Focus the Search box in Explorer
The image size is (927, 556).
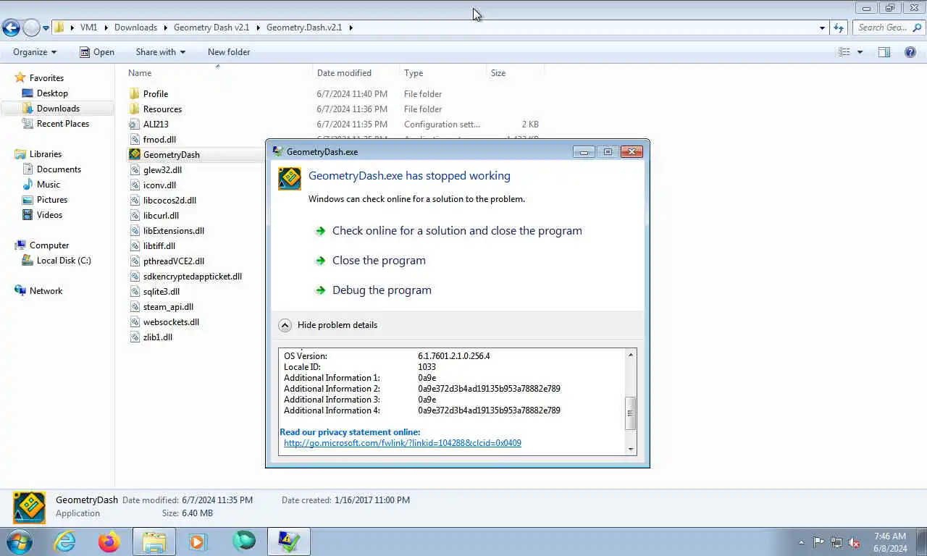click(889, 28)
